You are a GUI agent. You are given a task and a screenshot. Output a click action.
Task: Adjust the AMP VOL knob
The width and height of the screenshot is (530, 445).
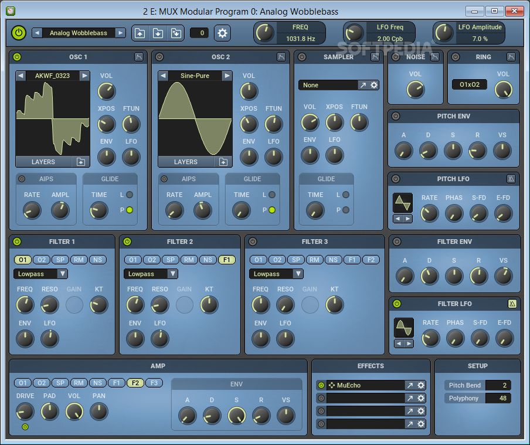(x=74, y=412)
